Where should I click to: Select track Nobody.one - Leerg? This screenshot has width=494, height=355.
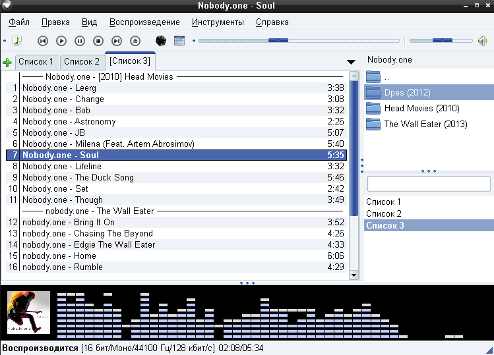pyautogui.click(x=177, y=88)
